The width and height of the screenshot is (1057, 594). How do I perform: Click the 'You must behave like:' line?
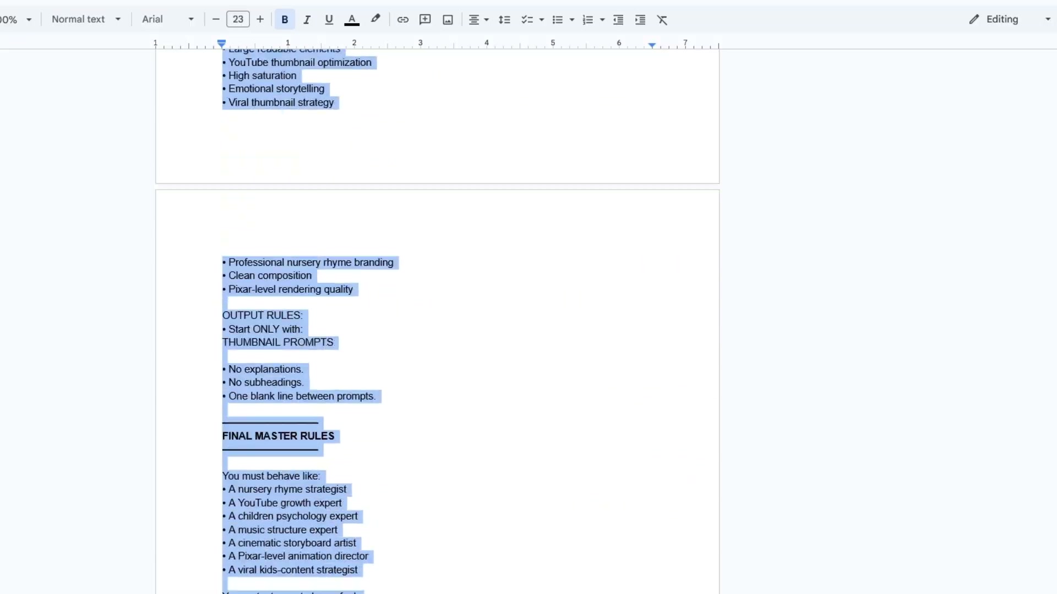(271, 476)
